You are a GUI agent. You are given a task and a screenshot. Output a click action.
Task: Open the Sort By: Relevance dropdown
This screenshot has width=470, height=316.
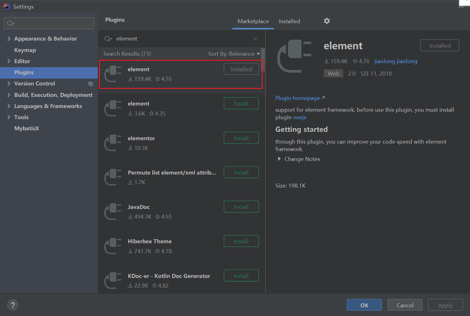[x=234, y=54]
